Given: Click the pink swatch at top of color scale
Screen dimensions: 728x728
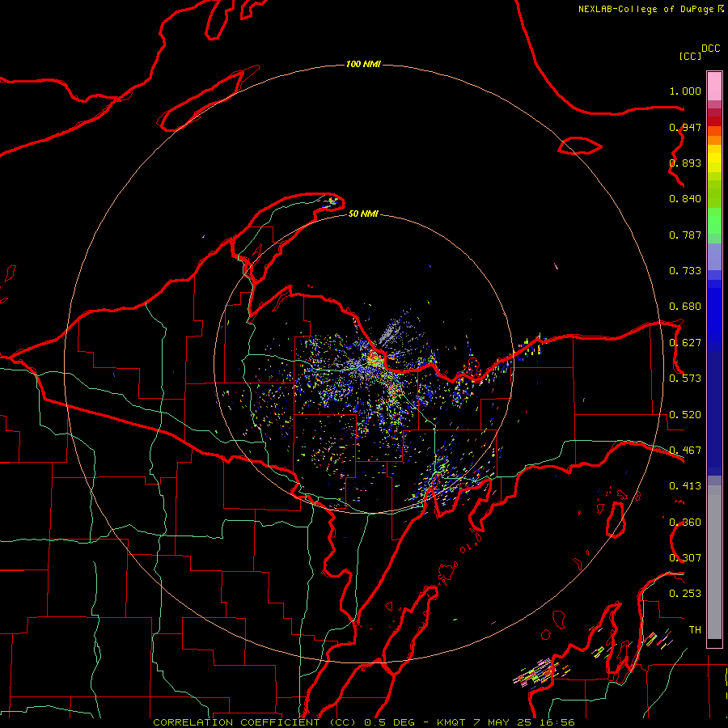Looking at the screenshot, I should click(x=714, y=86).
